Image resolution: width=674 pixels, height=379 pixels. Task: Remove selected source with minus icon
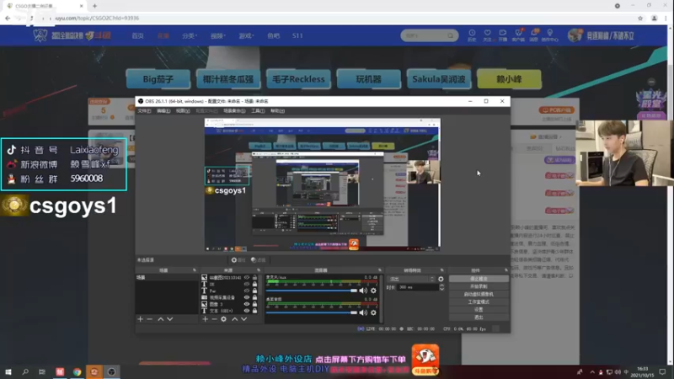click(x=214, y=319)
